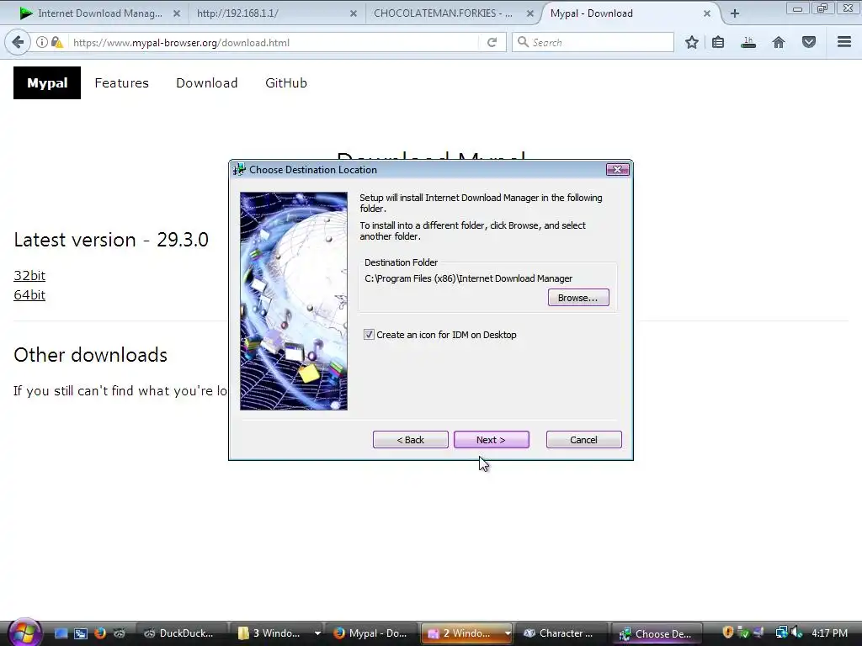
Task: Click the lock with warning security icon
Action: tap(56, 42)
